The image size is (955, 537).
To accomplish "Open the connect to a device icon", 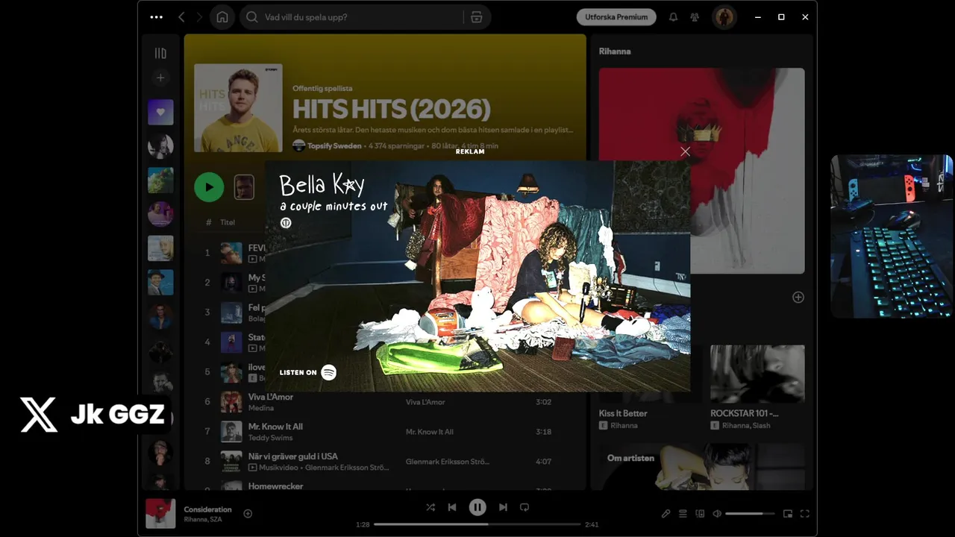I will pyautogui.click(x=700, y=513).
